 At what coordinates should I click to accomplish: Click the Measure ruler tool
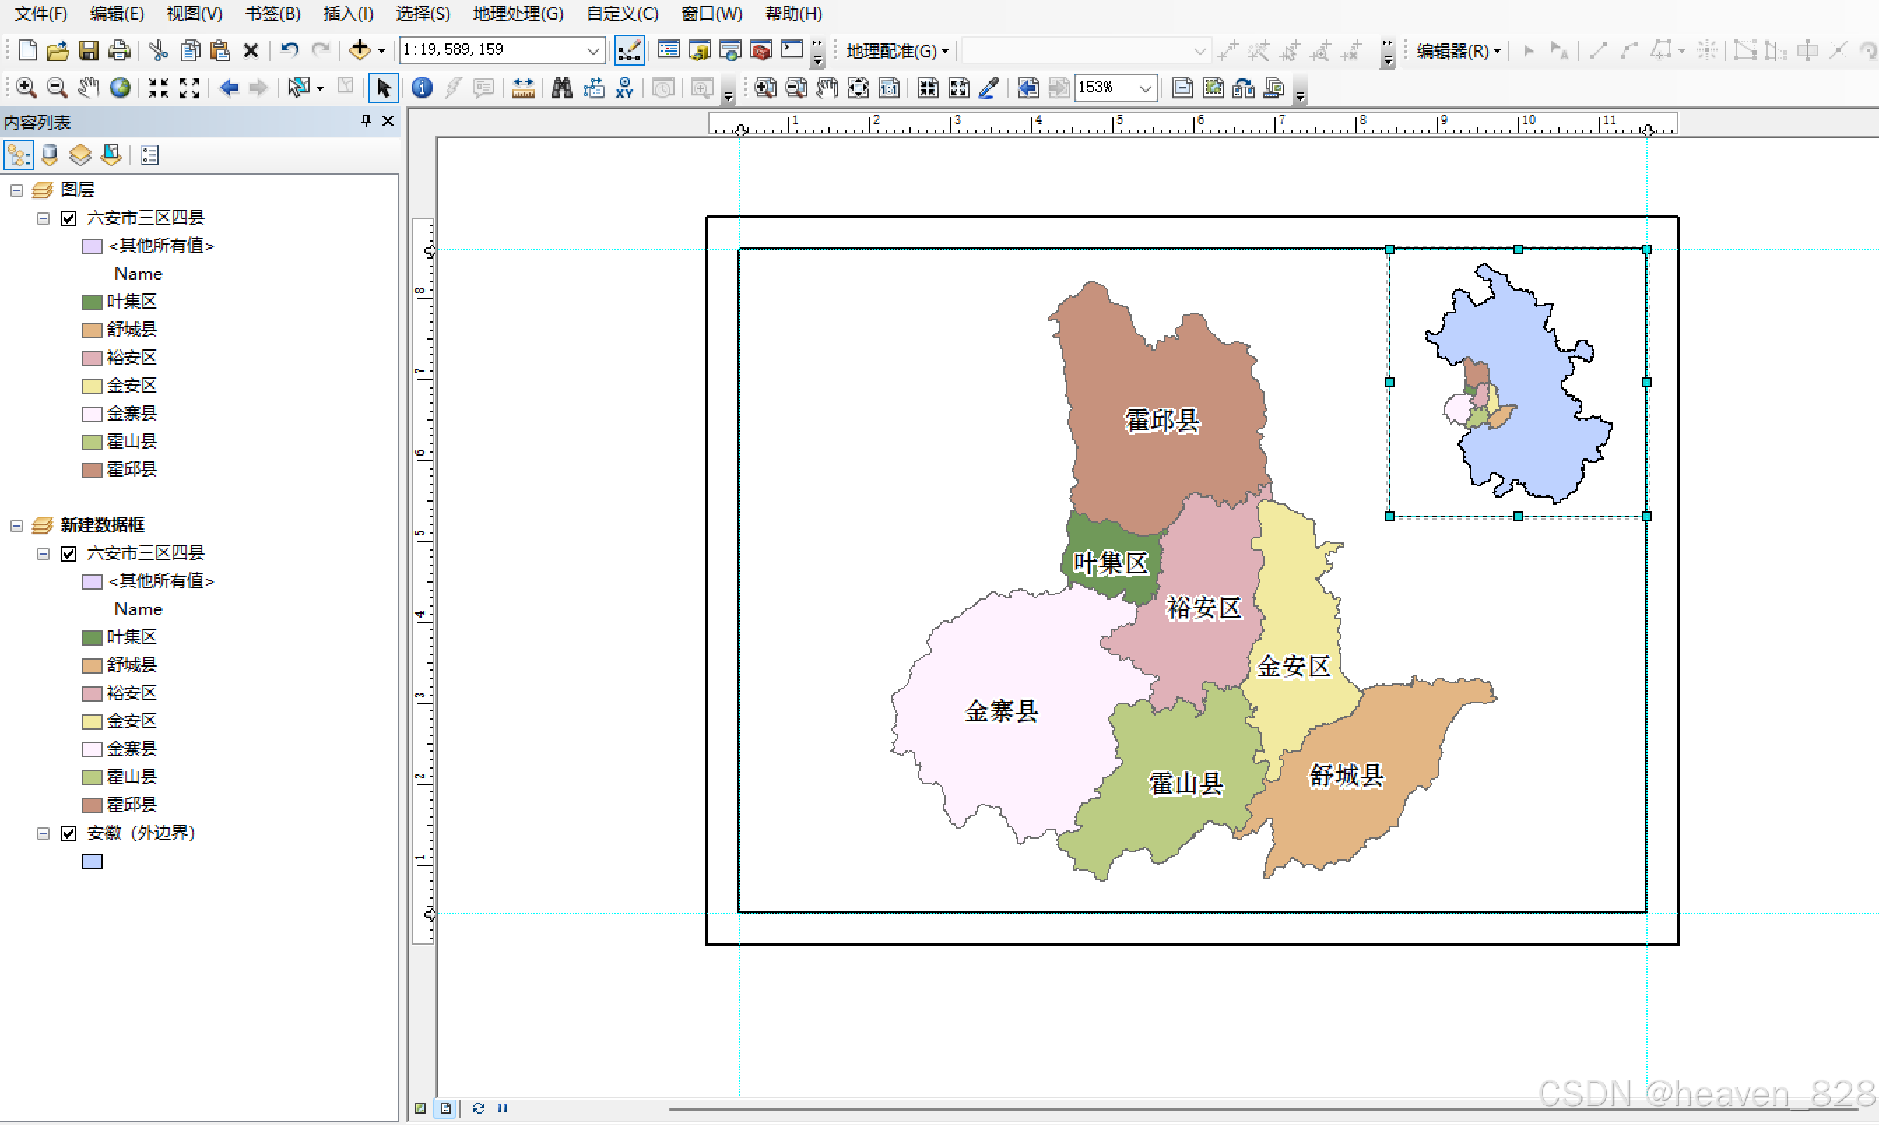point(523,88)
